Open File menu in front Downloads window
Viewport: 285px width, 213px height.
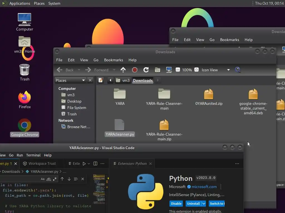59,60
